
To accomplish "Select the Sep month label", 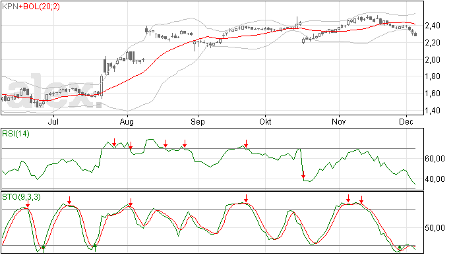I will click(x=198, y=122).
